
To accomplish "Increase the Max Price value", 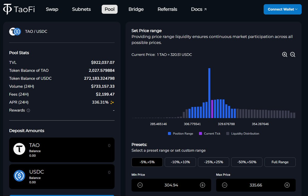I will (x=287, y=185).
